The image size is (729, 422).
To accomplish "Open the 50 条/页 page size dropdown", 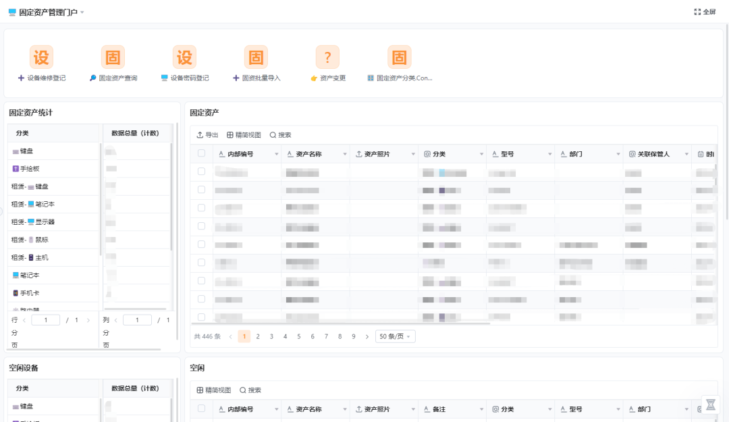I will 395,336.
